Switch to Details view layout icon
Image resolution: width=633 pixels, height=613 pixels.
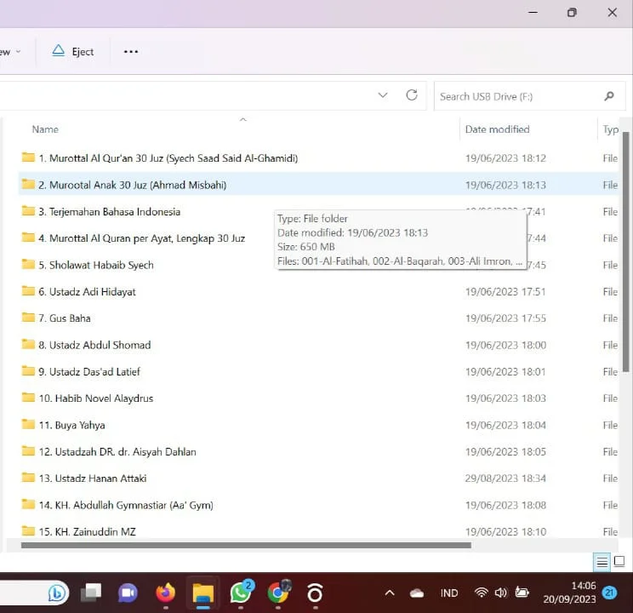coord(602,562)
